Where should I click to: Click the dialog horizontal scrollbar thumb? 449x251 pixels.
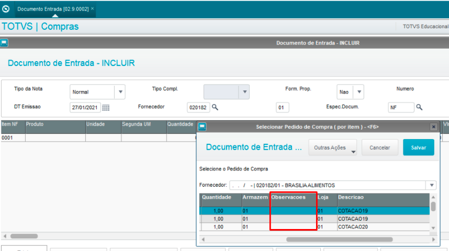(x=339, y=239)
